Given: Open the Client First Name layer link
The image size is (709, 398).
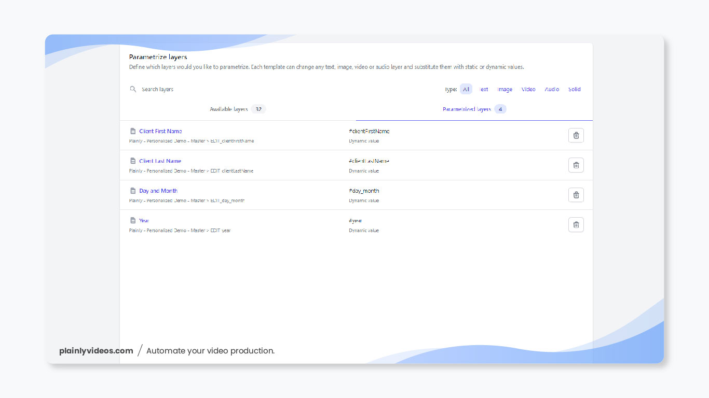Looking at the screenshot, I should (160, 131).
